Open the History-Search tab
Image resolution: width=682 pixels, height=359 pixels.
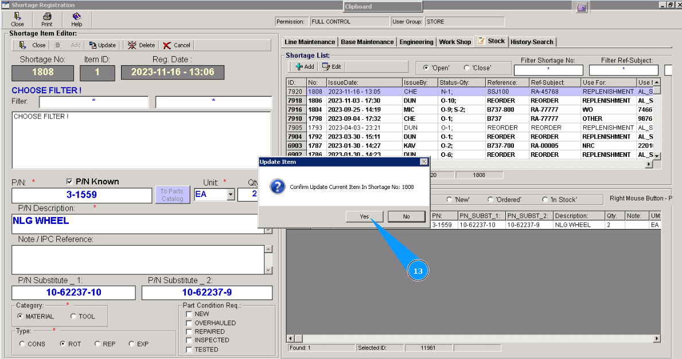[532, 42]
